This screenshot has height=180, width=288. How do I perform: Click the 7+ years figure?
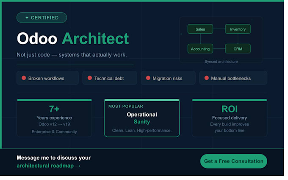54,109
